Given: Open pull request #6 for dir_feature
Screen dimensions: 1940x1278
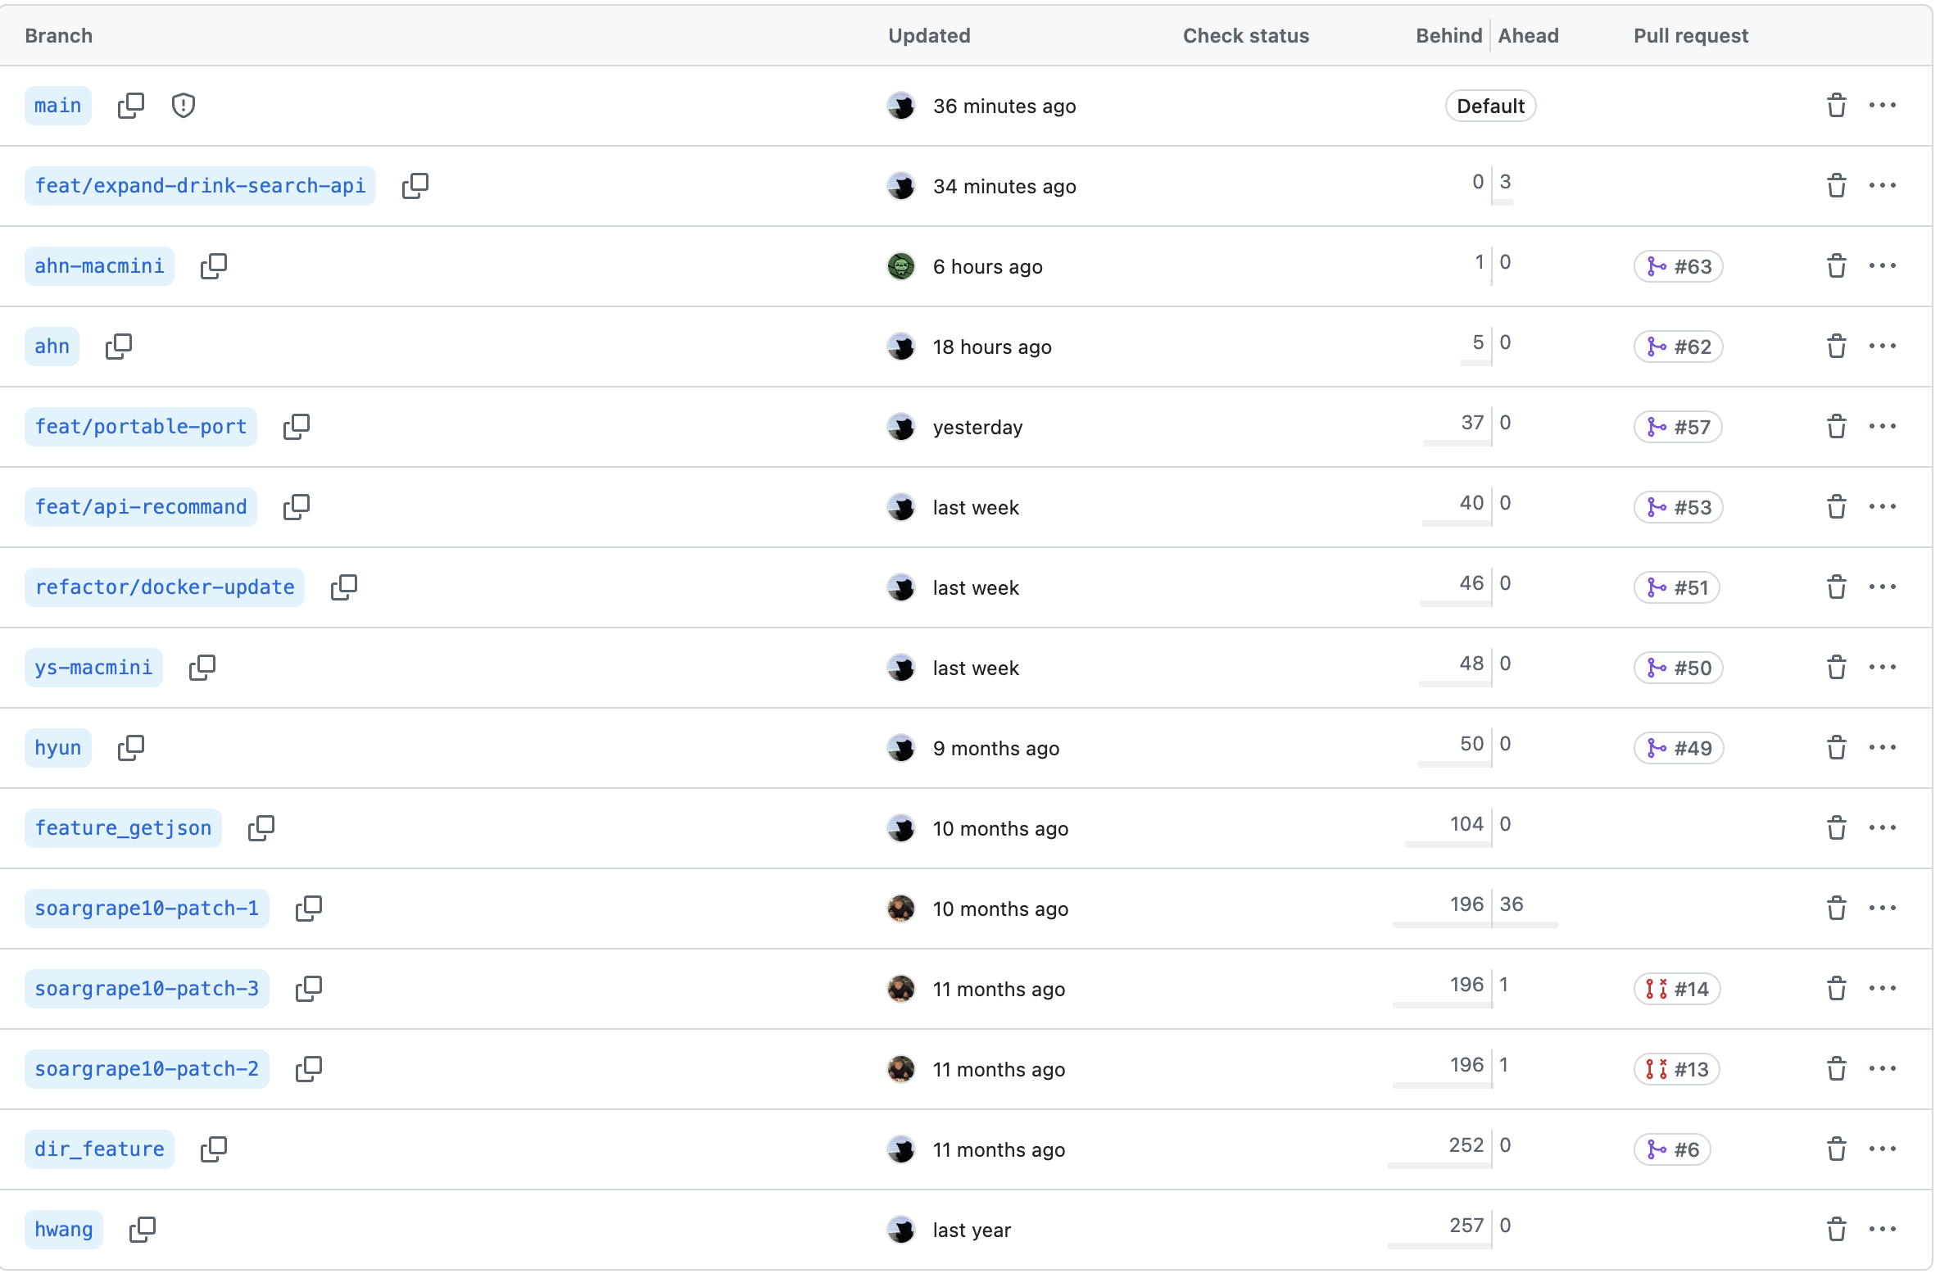Looking at the screenshot, I should 1672,1149.
